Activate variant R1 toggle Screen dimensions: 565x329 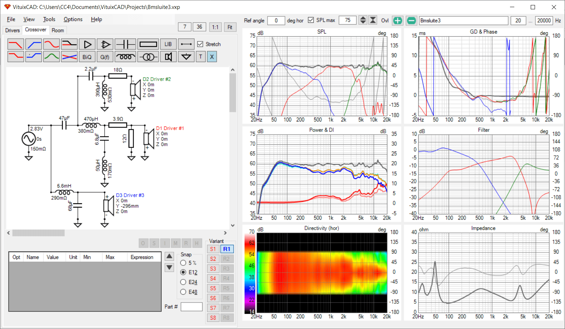[x=227, y=249]
